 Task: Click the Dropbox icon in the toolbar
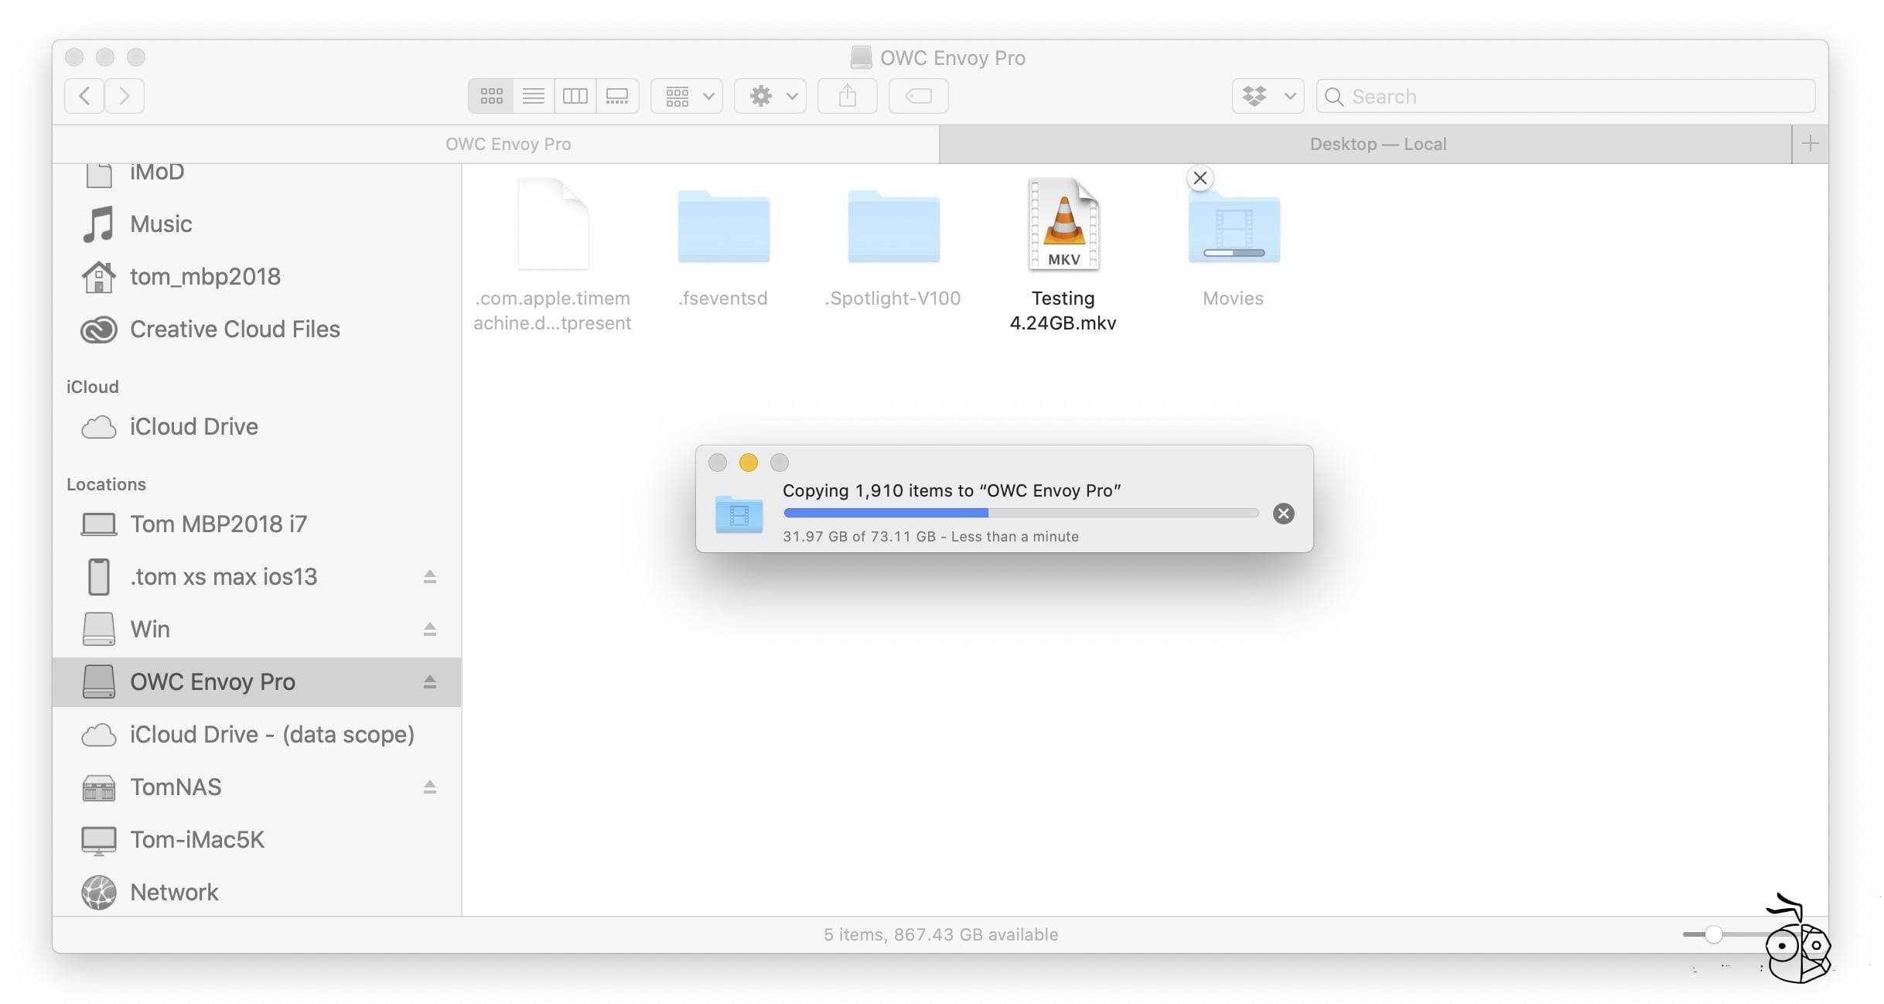pos(1256,96)
